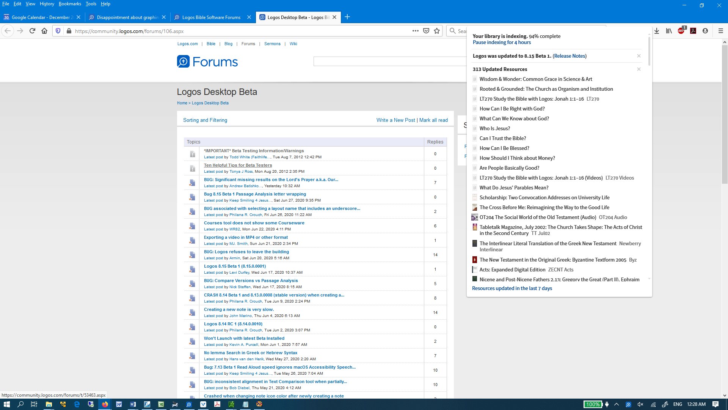
Task: Open tracking protection shield icon
Action: (58, 31)
